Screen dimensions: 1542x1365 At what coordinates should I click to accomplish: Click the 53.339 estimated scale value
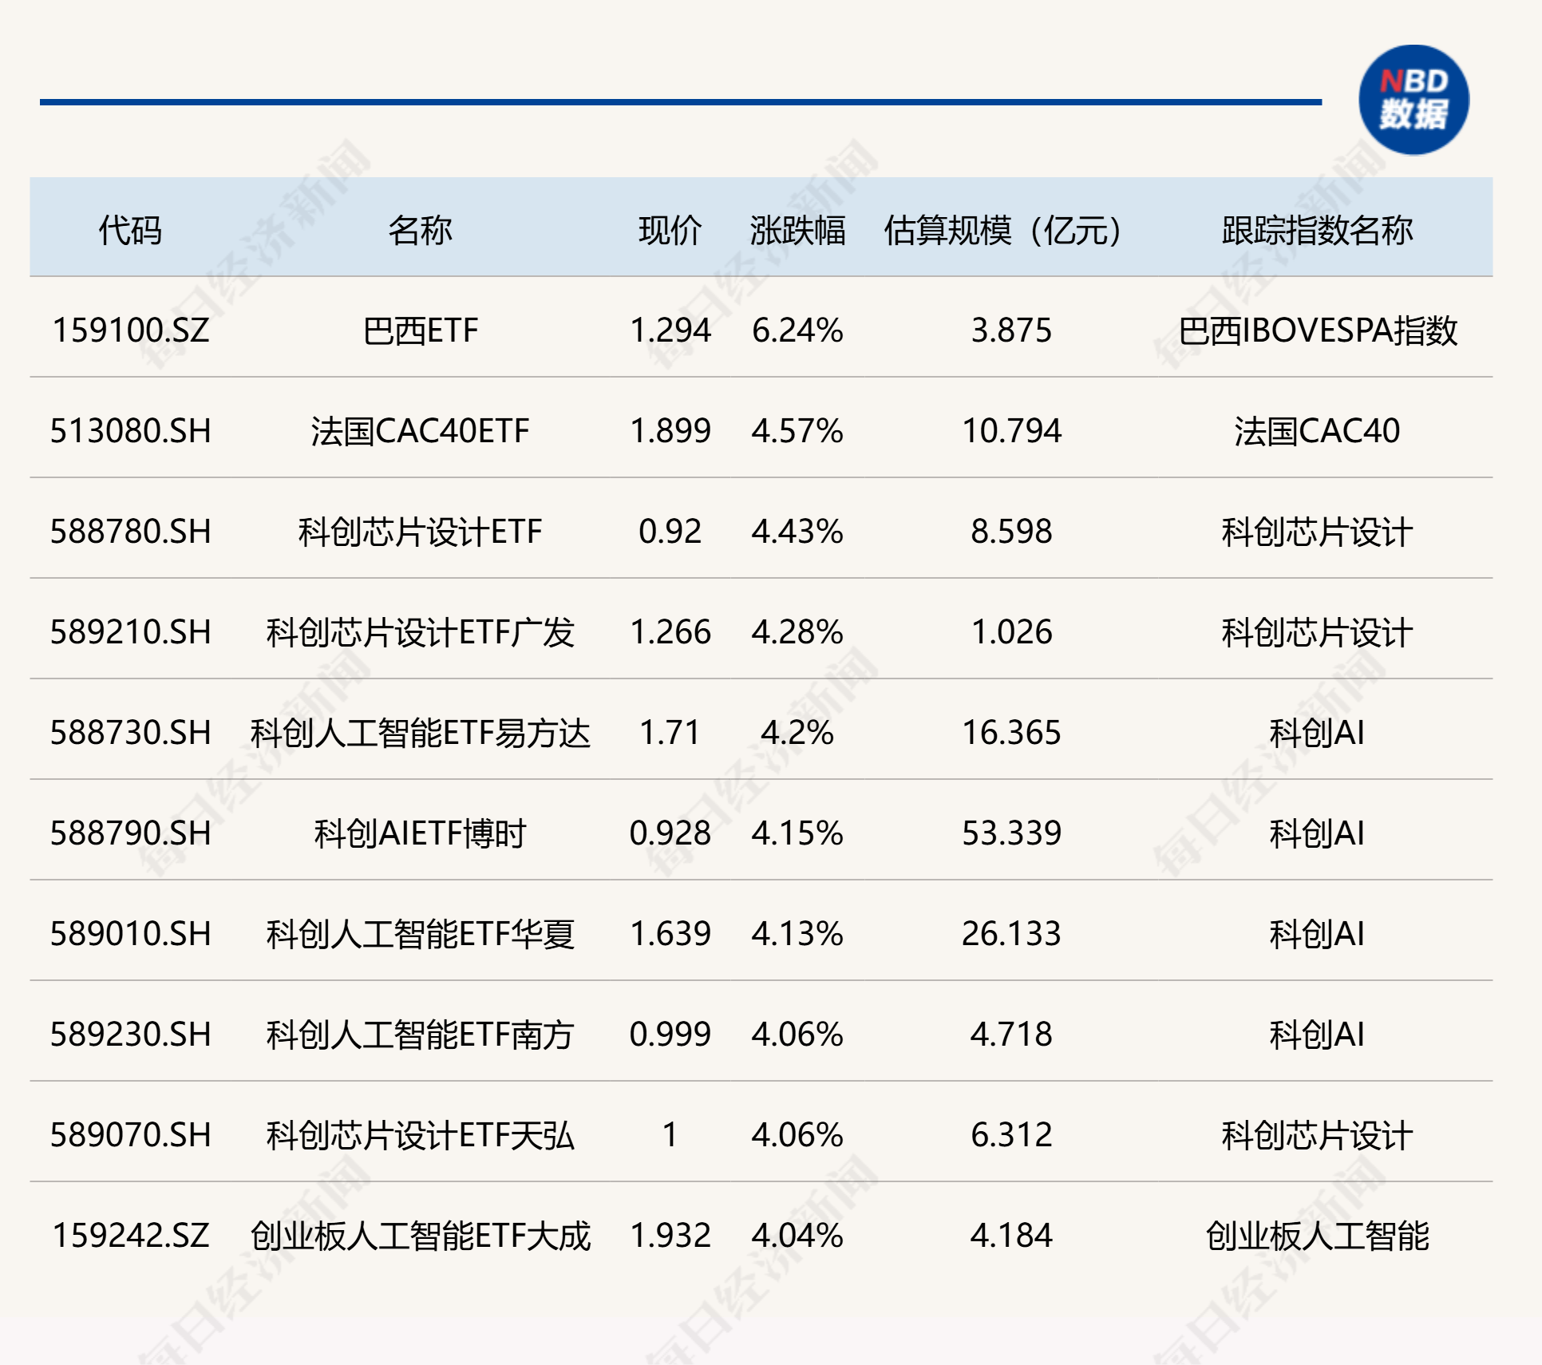(x=1010, y=833)
